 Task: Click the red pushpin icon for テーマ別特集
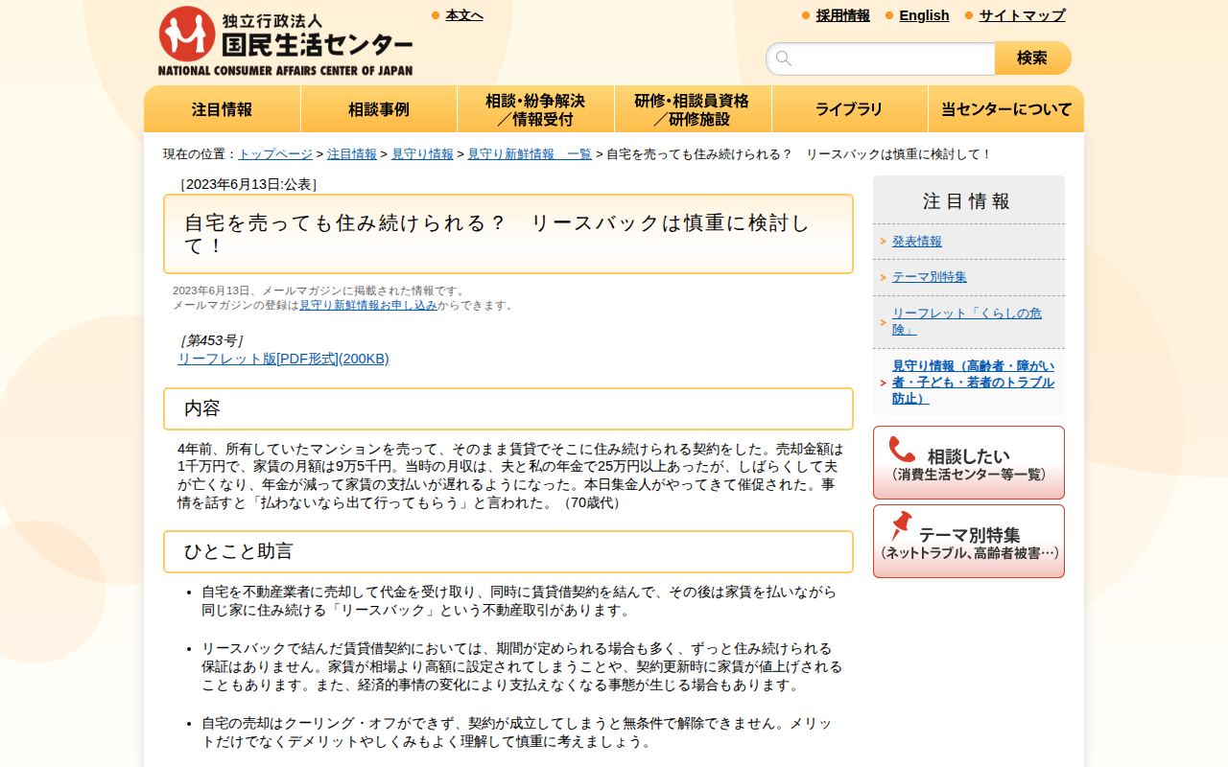(x=901, y=525)
